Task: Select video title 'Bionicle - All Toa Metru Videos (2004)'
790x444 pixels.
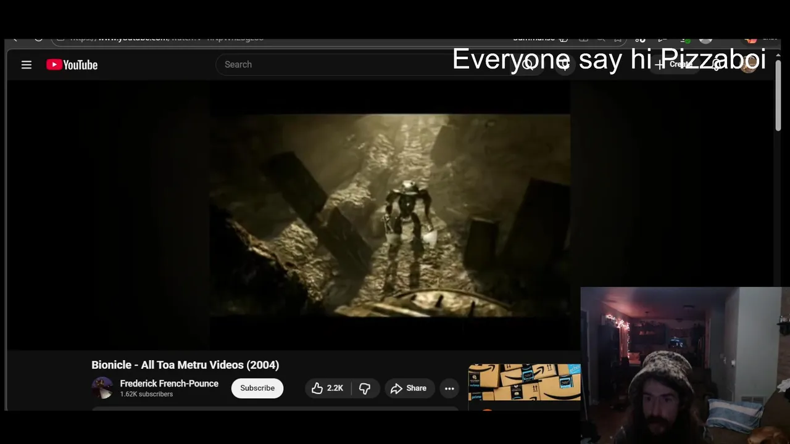Action: (x=185, y=365)
